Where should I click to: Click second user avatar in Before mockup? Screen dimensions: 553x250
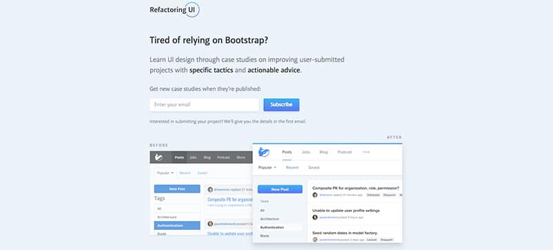[210, 224]
